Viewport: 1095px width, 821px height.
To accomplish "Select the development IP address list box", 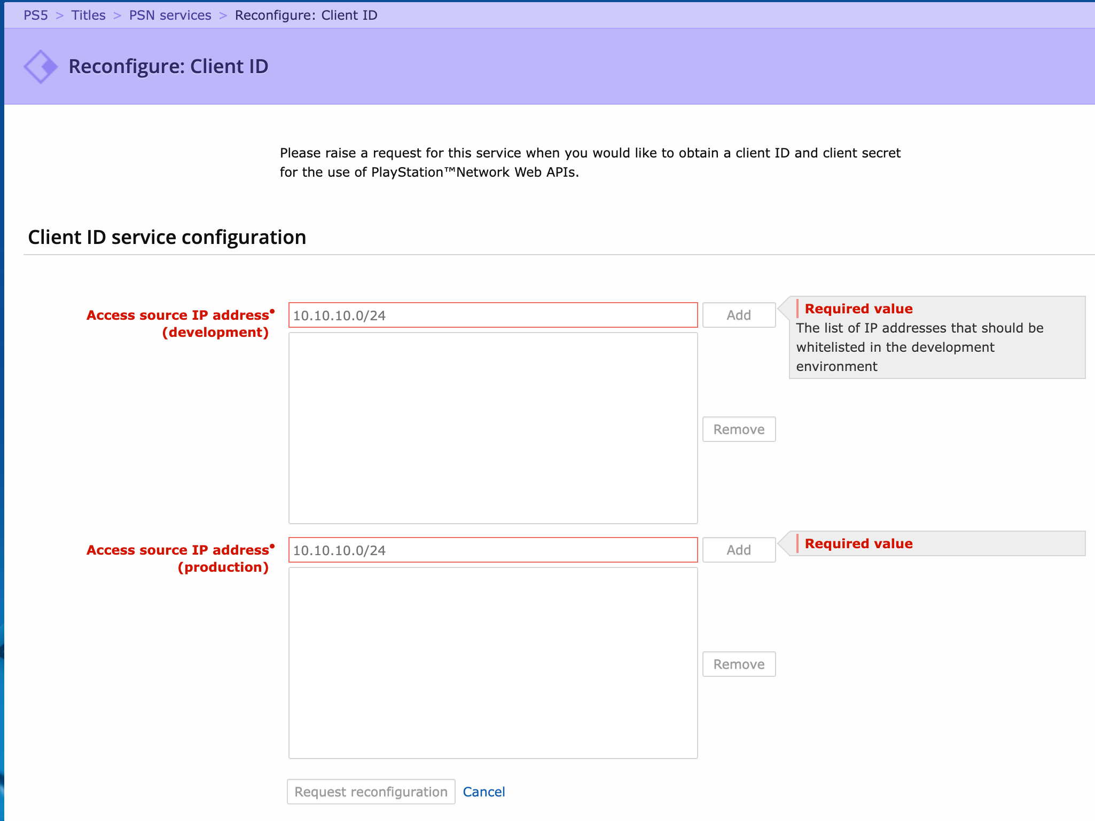I will coord(493,428).
